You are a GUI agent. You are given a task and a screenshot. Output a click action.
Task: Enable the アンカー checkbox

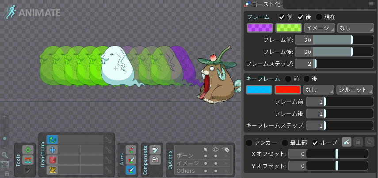tap(249, 143)
